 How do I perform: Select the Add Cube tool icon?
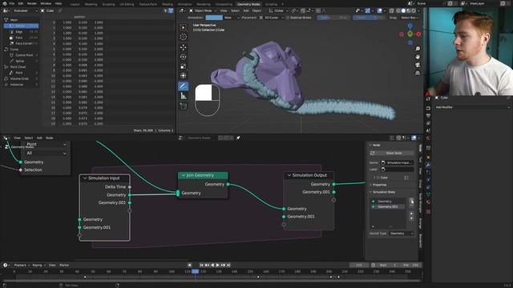pyautogui.click(x=184, y=106)
